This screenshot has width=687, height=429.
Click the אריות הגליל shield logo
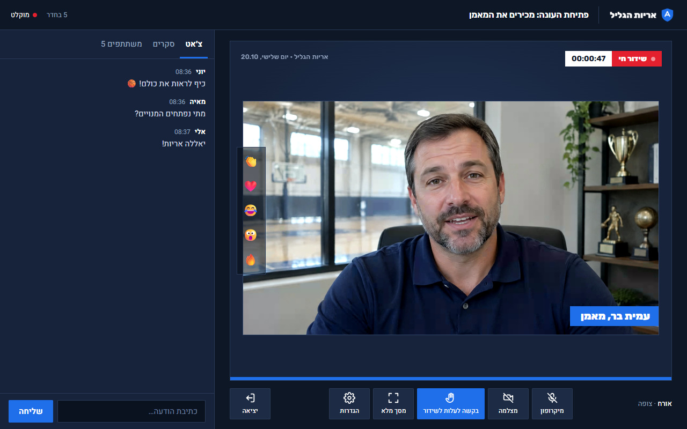667,15
